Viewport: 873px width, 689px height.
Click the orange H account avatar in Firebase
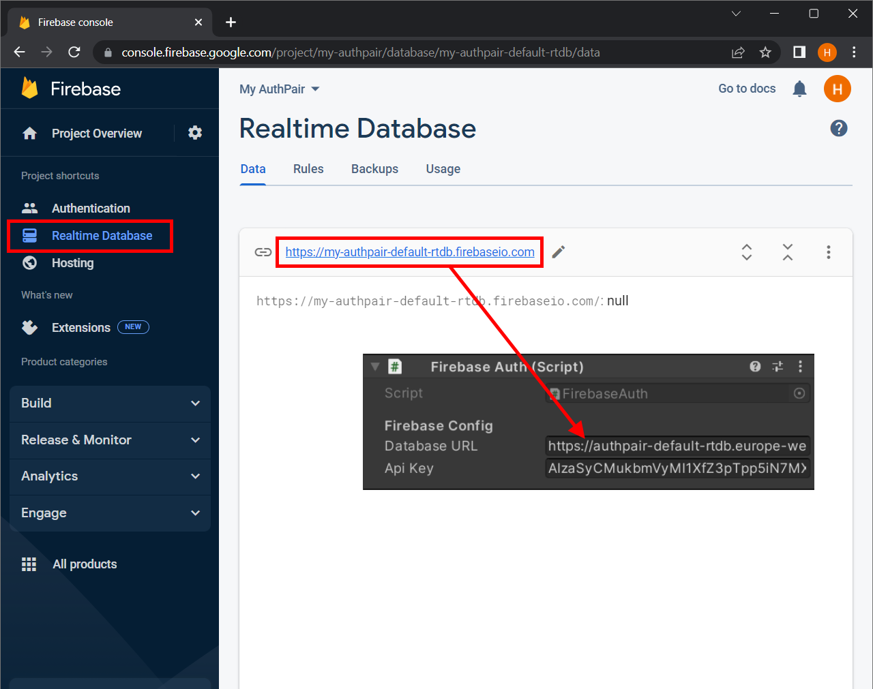pyautogui.click(x=838, y=89)
